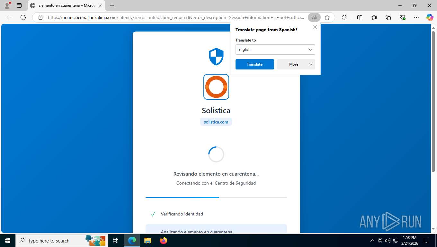Open the clock showing 1:58 PM
This screenshot has height=247, width=437.
click(x=409, y=241)
